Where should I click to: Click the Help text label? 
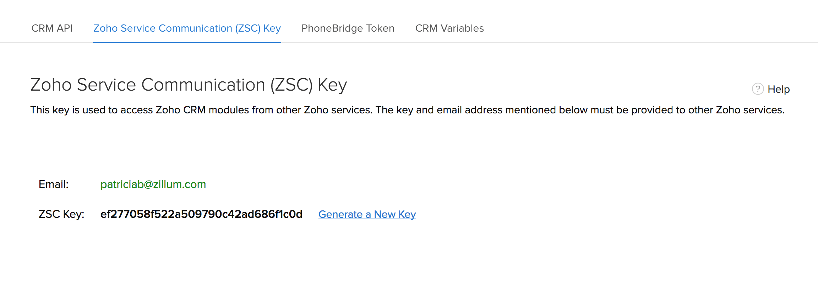pos(778,89)
